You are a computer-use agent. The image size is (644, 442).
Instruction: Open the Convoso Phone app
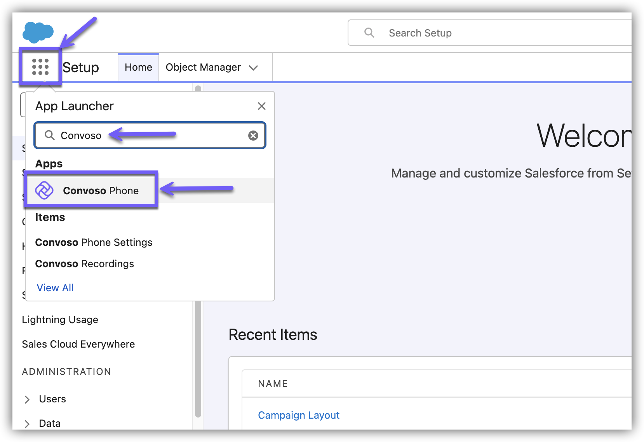coord(101,191)
